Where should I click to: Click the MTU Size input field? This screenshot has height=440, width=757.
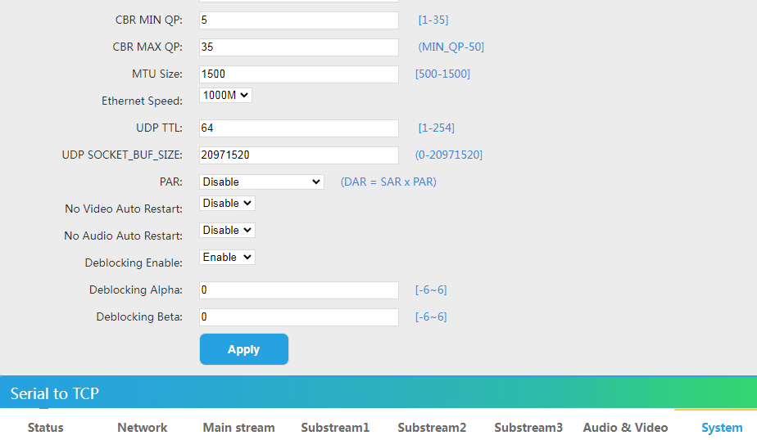[x=299, y=74]
